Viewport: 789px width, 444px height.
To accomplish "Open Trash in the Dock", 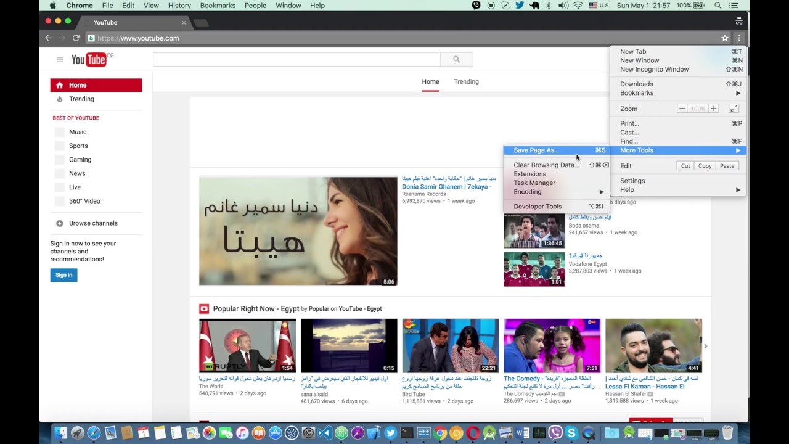I will (727, 433).
